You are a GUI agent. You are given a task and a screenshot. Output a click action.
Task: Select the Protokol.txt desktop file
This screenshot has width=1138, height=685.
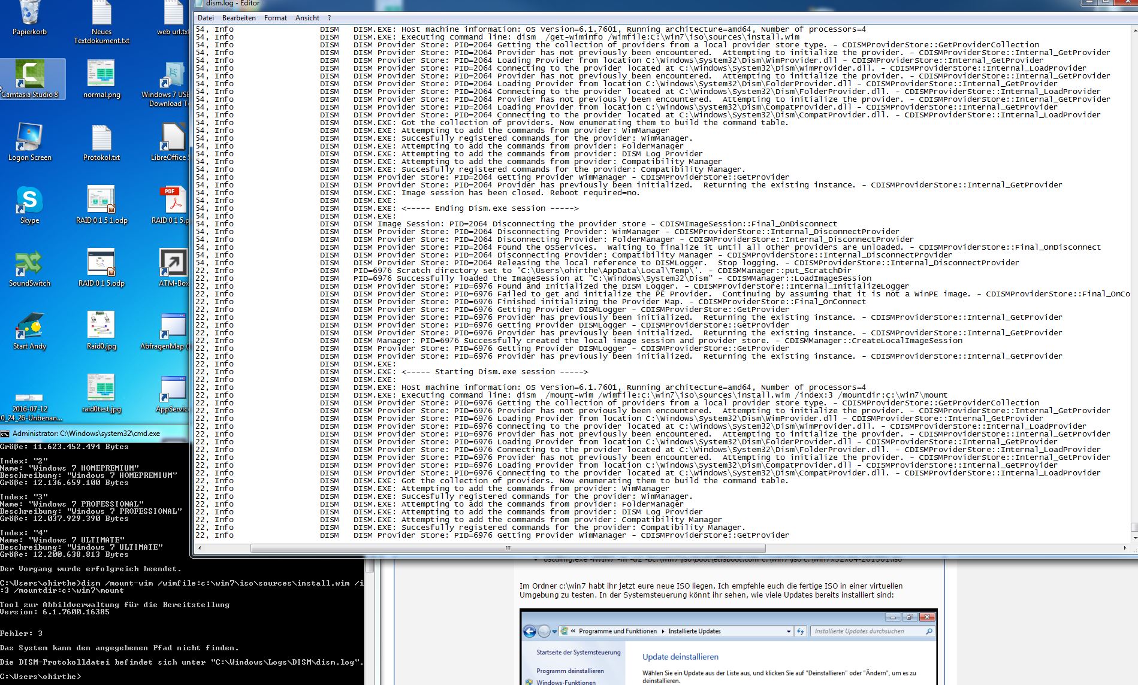(101, 143)
